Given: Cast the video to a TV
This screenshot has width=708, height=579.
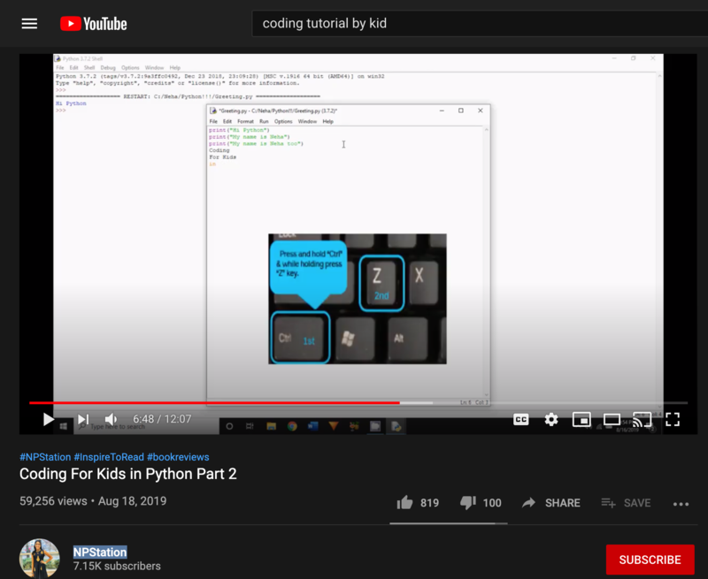Looking at the screenshot, I should [x=642, y=419].
